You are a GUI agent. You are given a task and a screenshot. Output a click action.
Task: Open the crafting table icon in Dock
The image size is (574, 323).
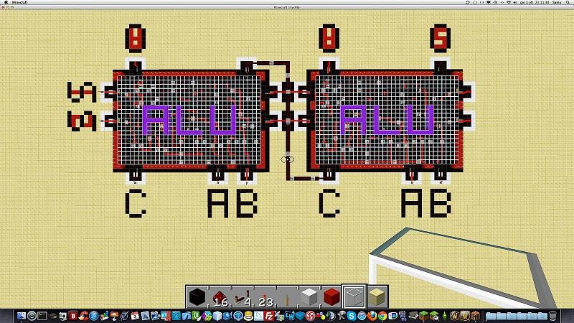(475, 316)
